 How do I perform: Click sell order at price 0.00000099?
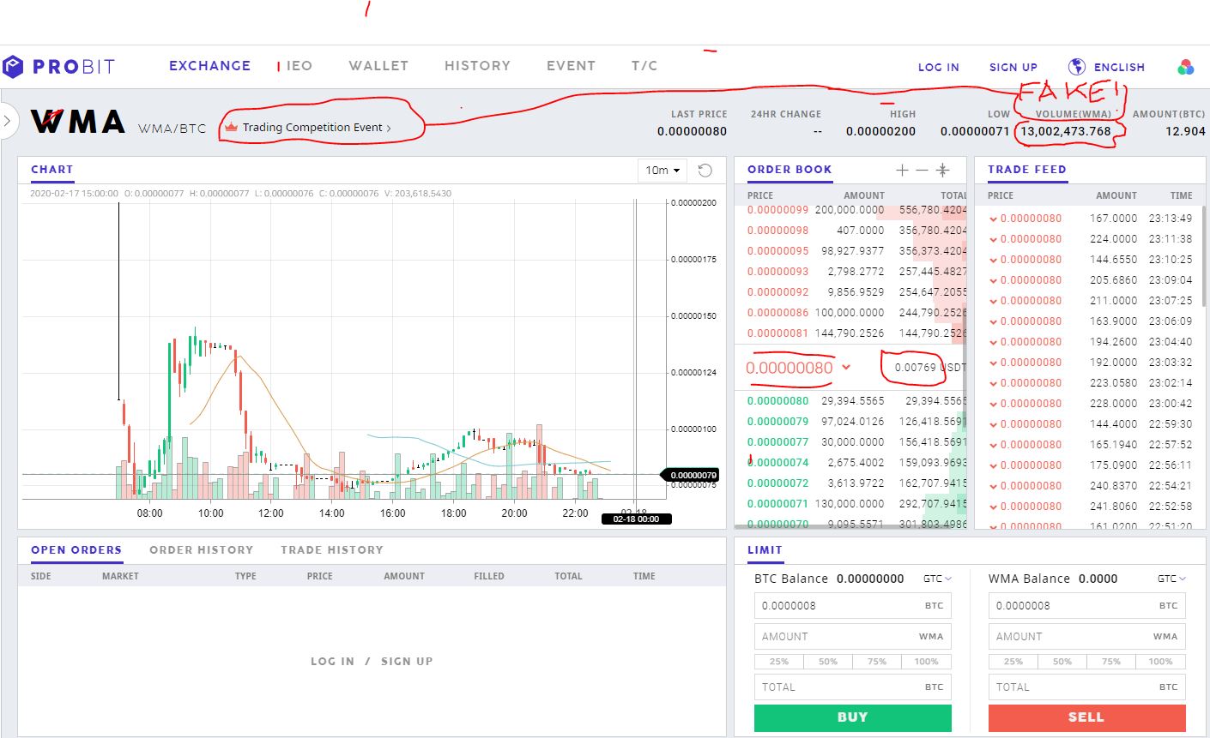[851, 210]
